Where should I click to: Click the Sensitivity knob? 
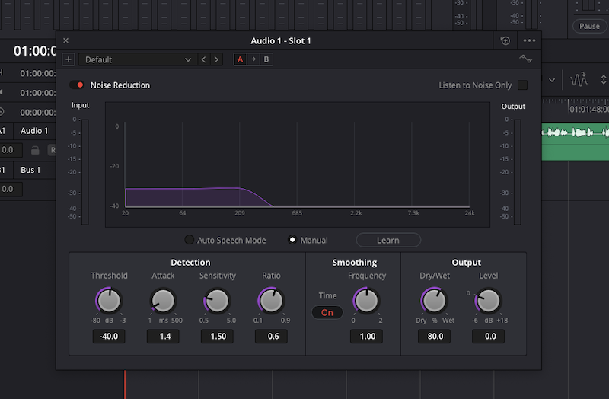coord(217,301)
